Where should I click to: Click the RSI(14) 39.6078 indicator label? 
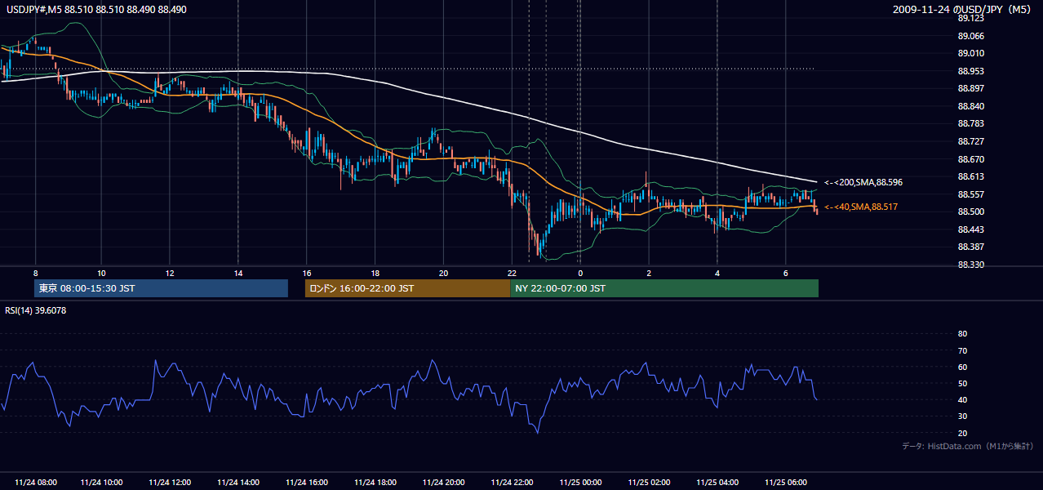click(x=36, y=310)
